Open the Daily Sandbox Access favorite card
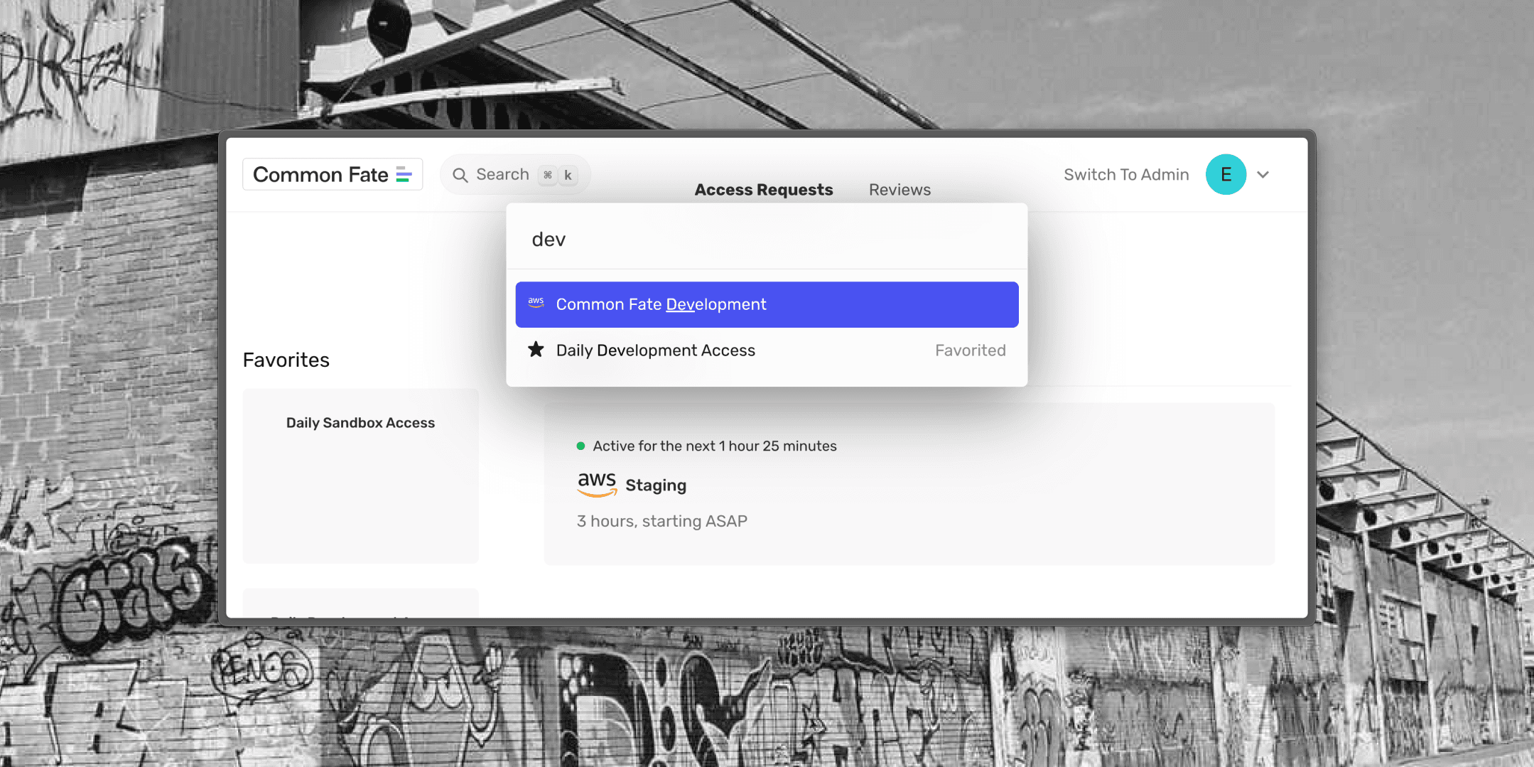Image resolution: width=1534 pixels, height=767 pixels. pyautogui.click(x=360, y=476)
